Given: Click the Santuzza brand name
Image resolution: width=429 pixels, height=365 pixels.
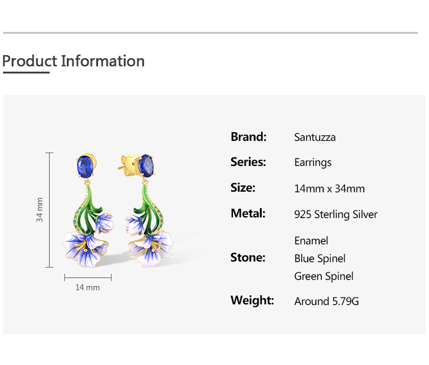Looking at the screenshot, I should pos(315,137).
